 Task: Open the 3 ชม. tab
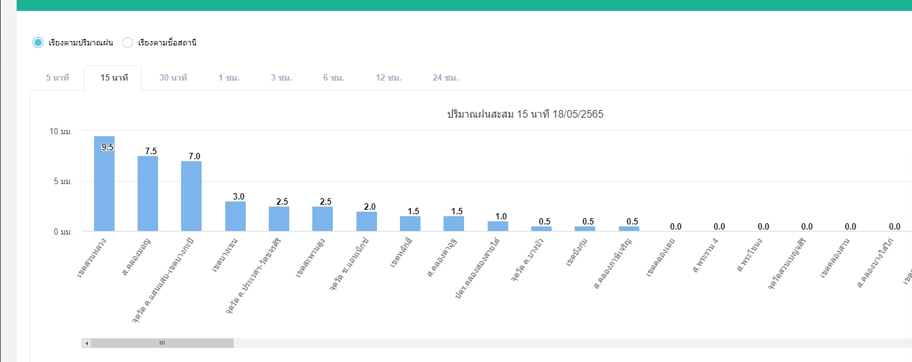281,78
